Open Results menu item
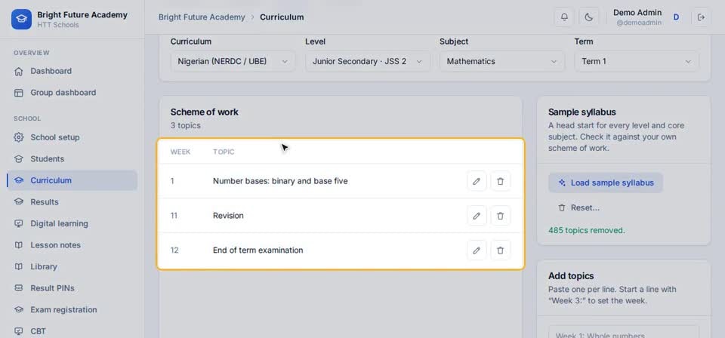Screen dimensions: 725x338 [72, 201]
